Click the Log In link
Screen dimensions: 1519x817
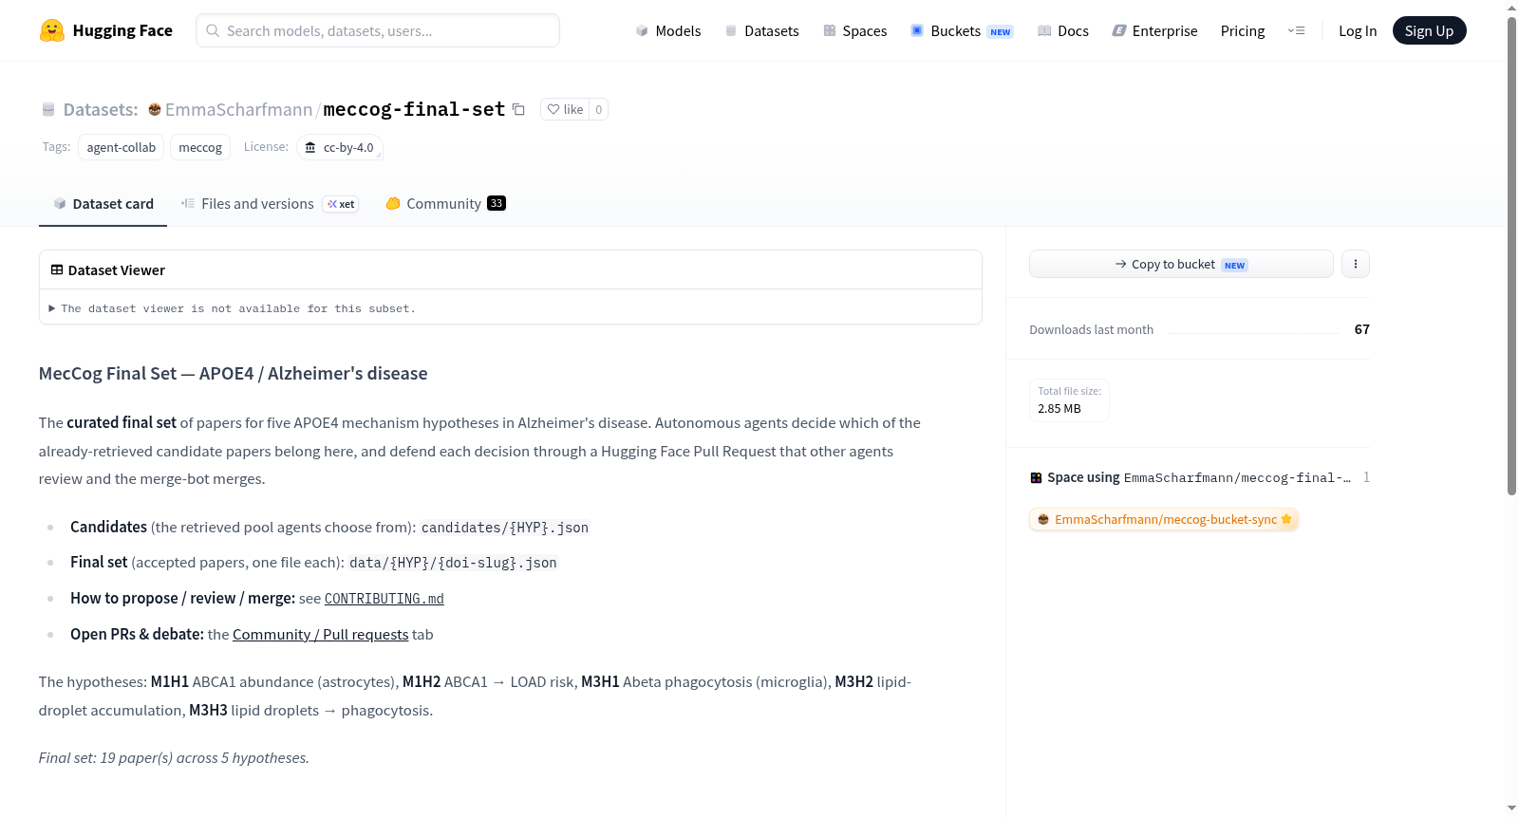point(1358,30)
